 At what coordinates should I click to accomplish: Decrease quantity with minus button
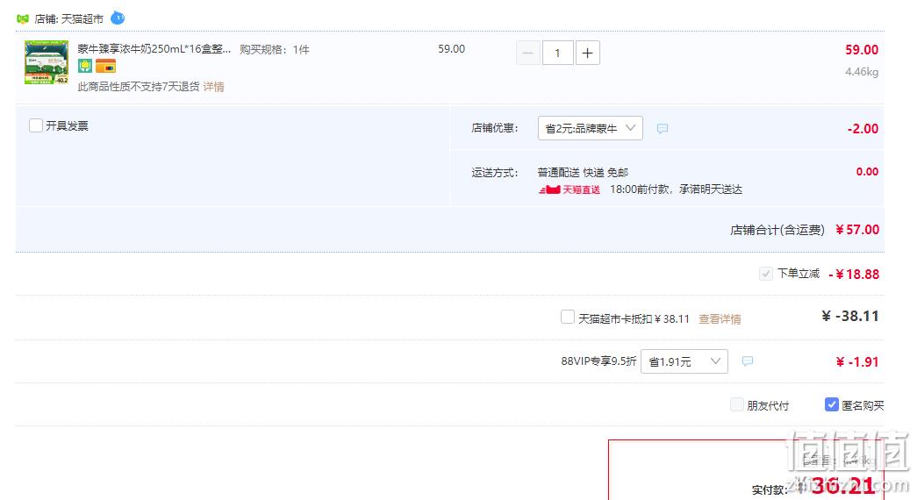527,54
